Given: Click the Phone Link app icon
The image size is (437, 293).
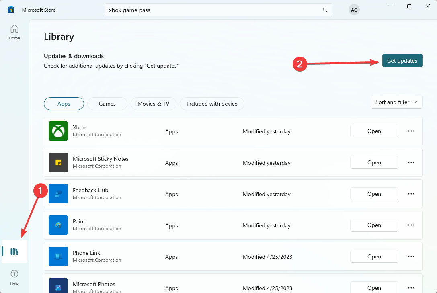Looking at the screenshot, I should (58, 256).
